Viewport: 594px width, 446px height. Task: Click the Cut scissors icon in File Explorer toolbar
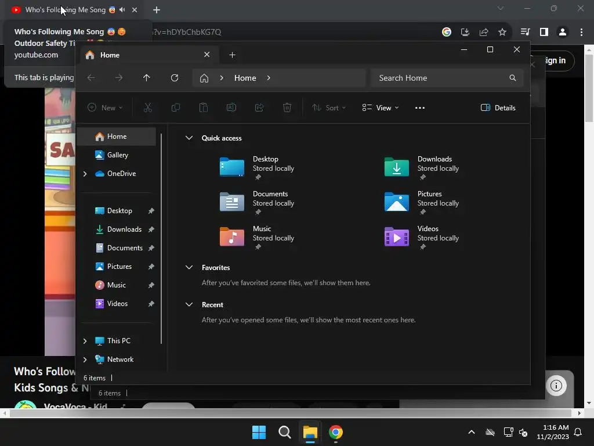148,107
